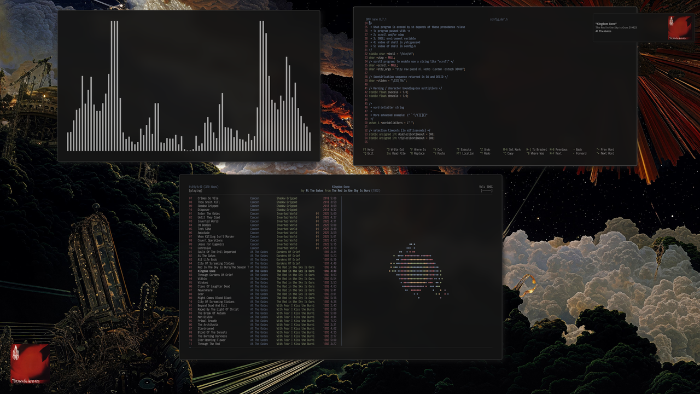This screenshot has width=700, height=394.
Task: Select the track Enter The Gates
Action: [x=262, y=213]
